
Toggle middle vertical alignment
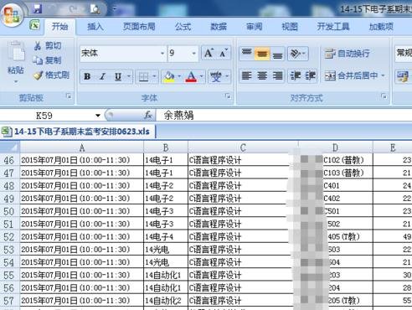click(262, 53)
